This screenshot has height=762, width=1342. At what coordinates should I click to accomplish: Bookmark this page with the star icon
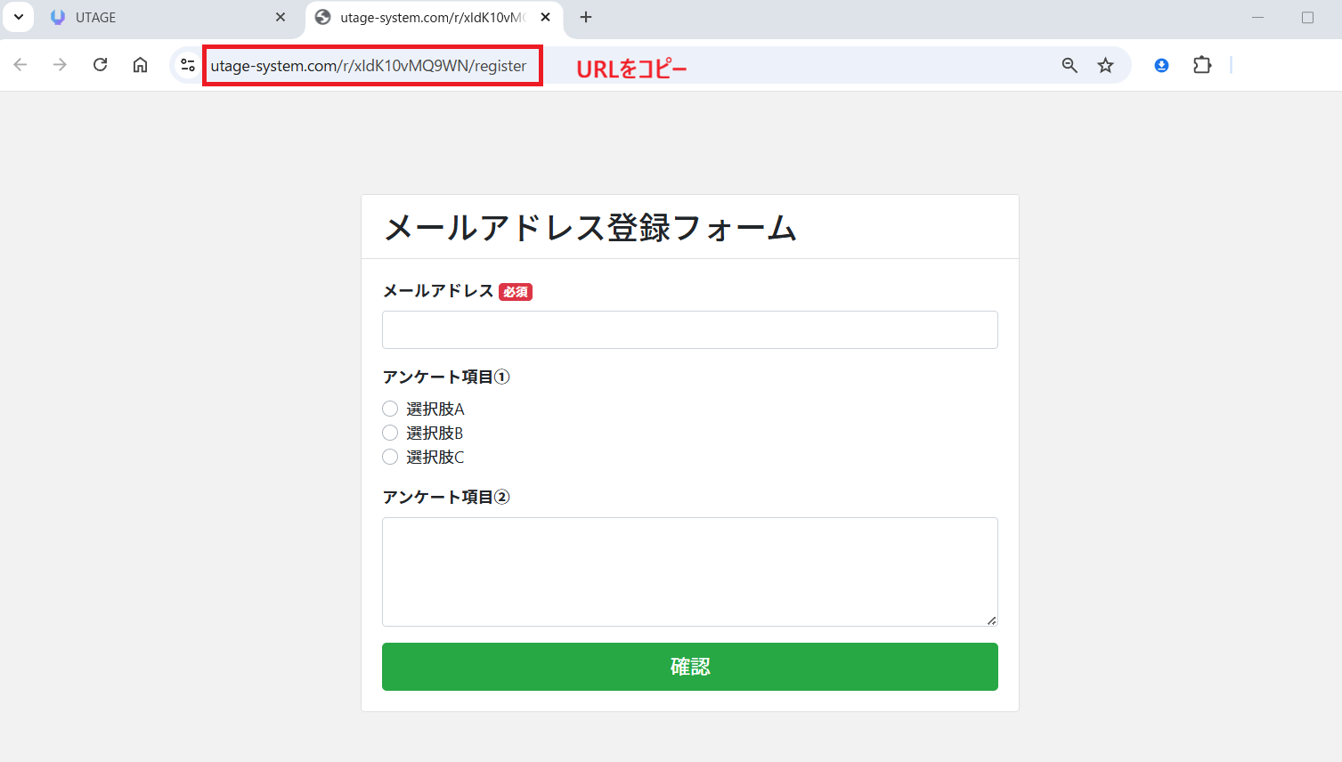point(1105,65)
